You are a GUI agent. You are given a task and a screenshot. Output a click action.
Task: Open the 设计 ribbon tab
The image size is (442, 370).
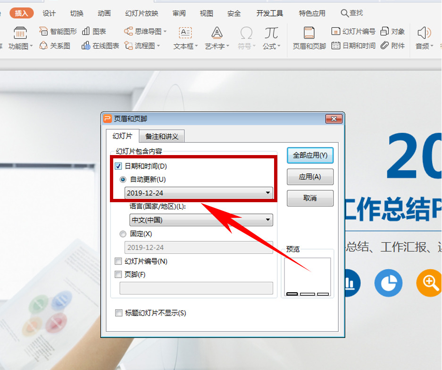click(x=49, y=13)
